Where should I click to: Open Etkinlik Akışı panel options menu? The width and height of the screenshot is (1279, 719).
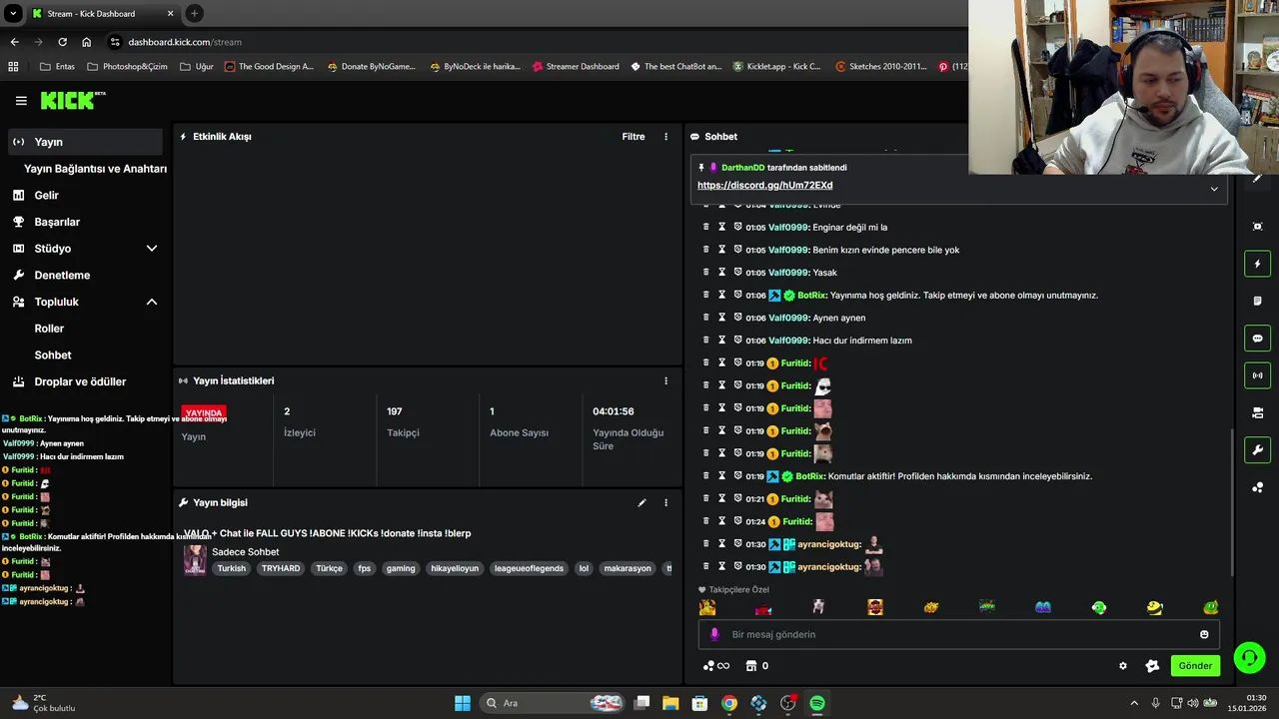point(665,137)
